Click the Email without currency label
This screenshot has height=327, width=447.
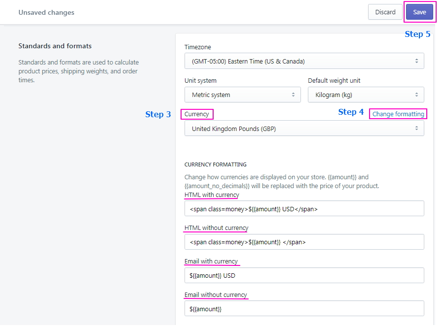pyautogui.click(x=216, y=295)
